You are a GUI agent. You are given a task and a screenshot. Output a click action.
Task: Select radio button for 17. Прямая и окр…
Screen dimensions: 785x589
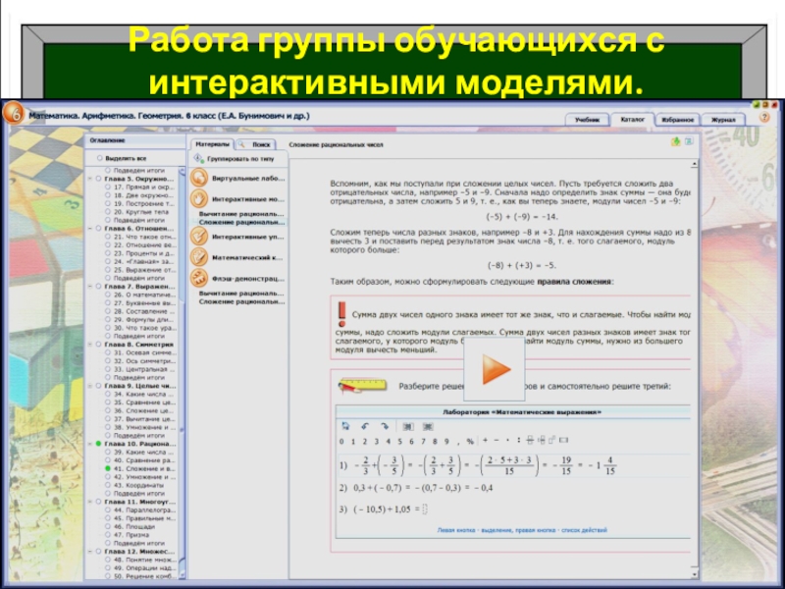point(108,187)
